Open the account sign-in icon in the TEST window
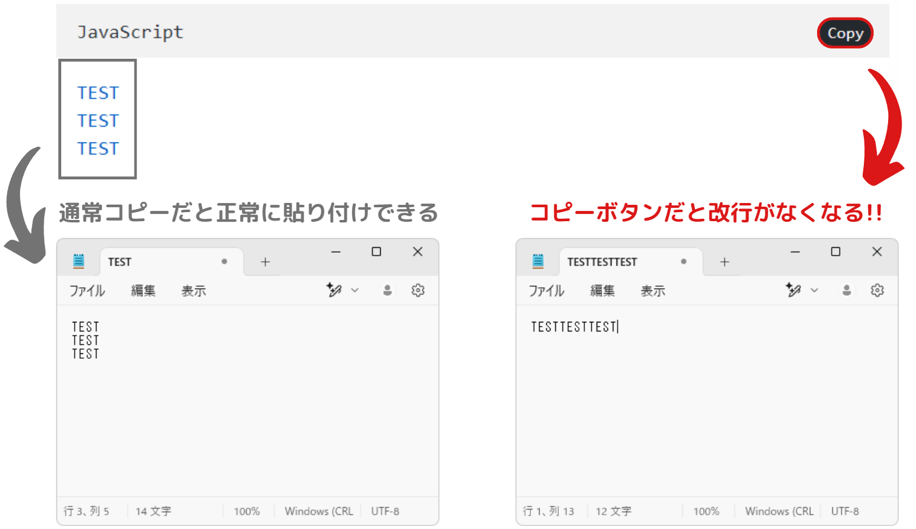 [x=387, y=290]
